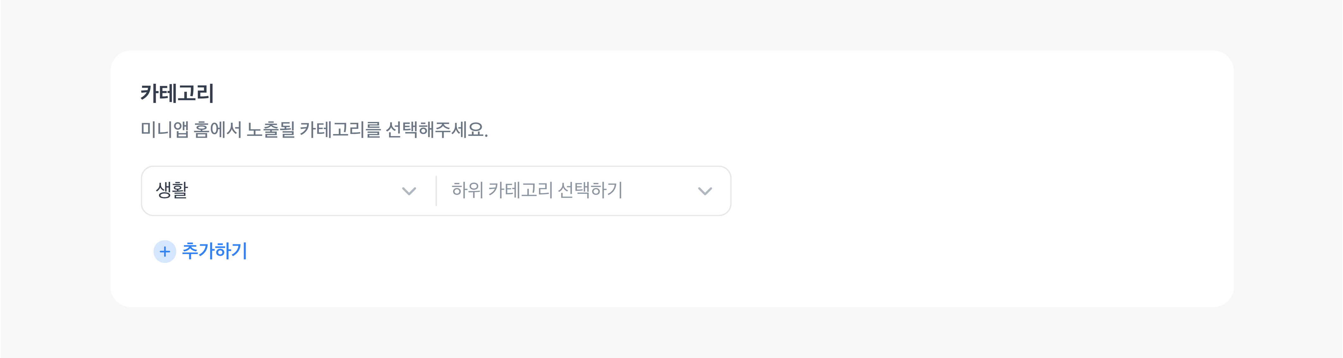Expand the subcategory selector
Viewport: 1343px width, 358px height.
click(x=652, y=191)
